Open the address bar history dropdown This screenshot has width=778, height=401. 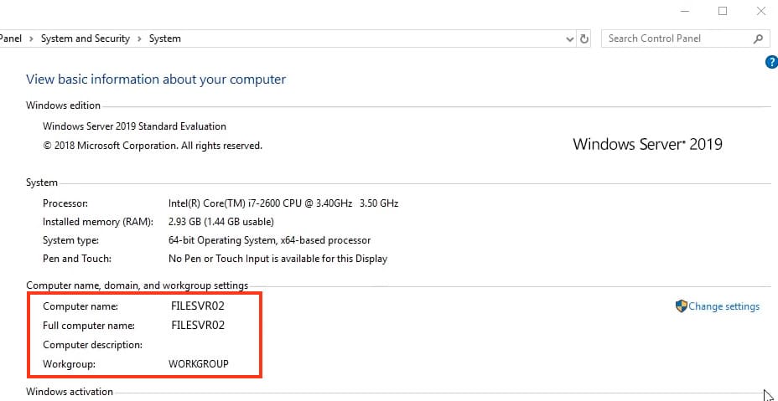(569, 39)
